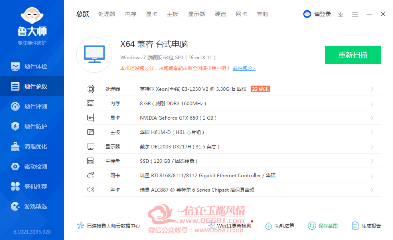Switch to the 显示器 tab
Image resolution: width=393 pixels, height=240 pixels.
pyautogui.click(x=196, y=14)
